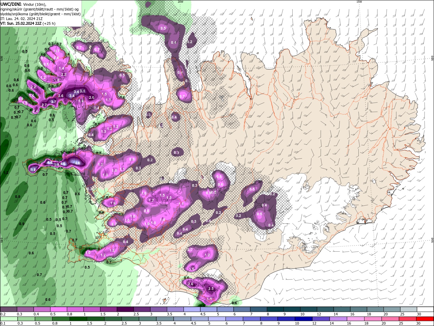434x326 pixels.
Task: Click the 3.8 value on Snæfellsnes
Action: coord(57,164)
